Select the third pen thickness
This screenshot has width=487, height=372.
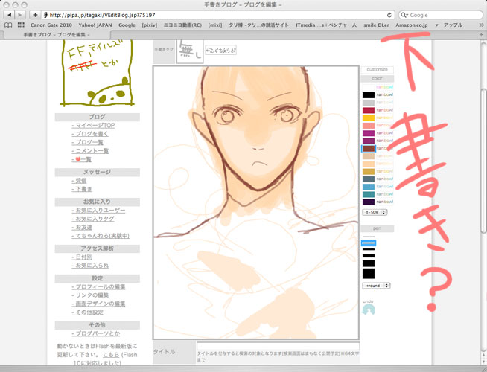[x=369, y=249]
